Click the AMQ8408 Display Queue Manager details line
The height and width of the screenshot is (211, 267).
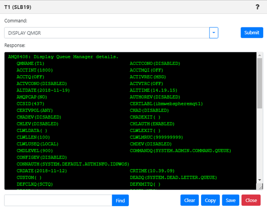point(63,57)
